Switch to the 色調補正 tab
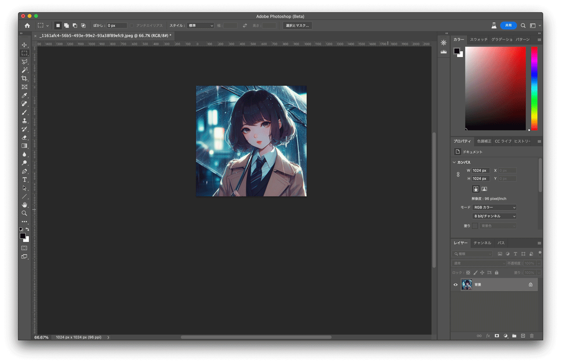This screenshot has height=364, width=561. pos(484,141)
